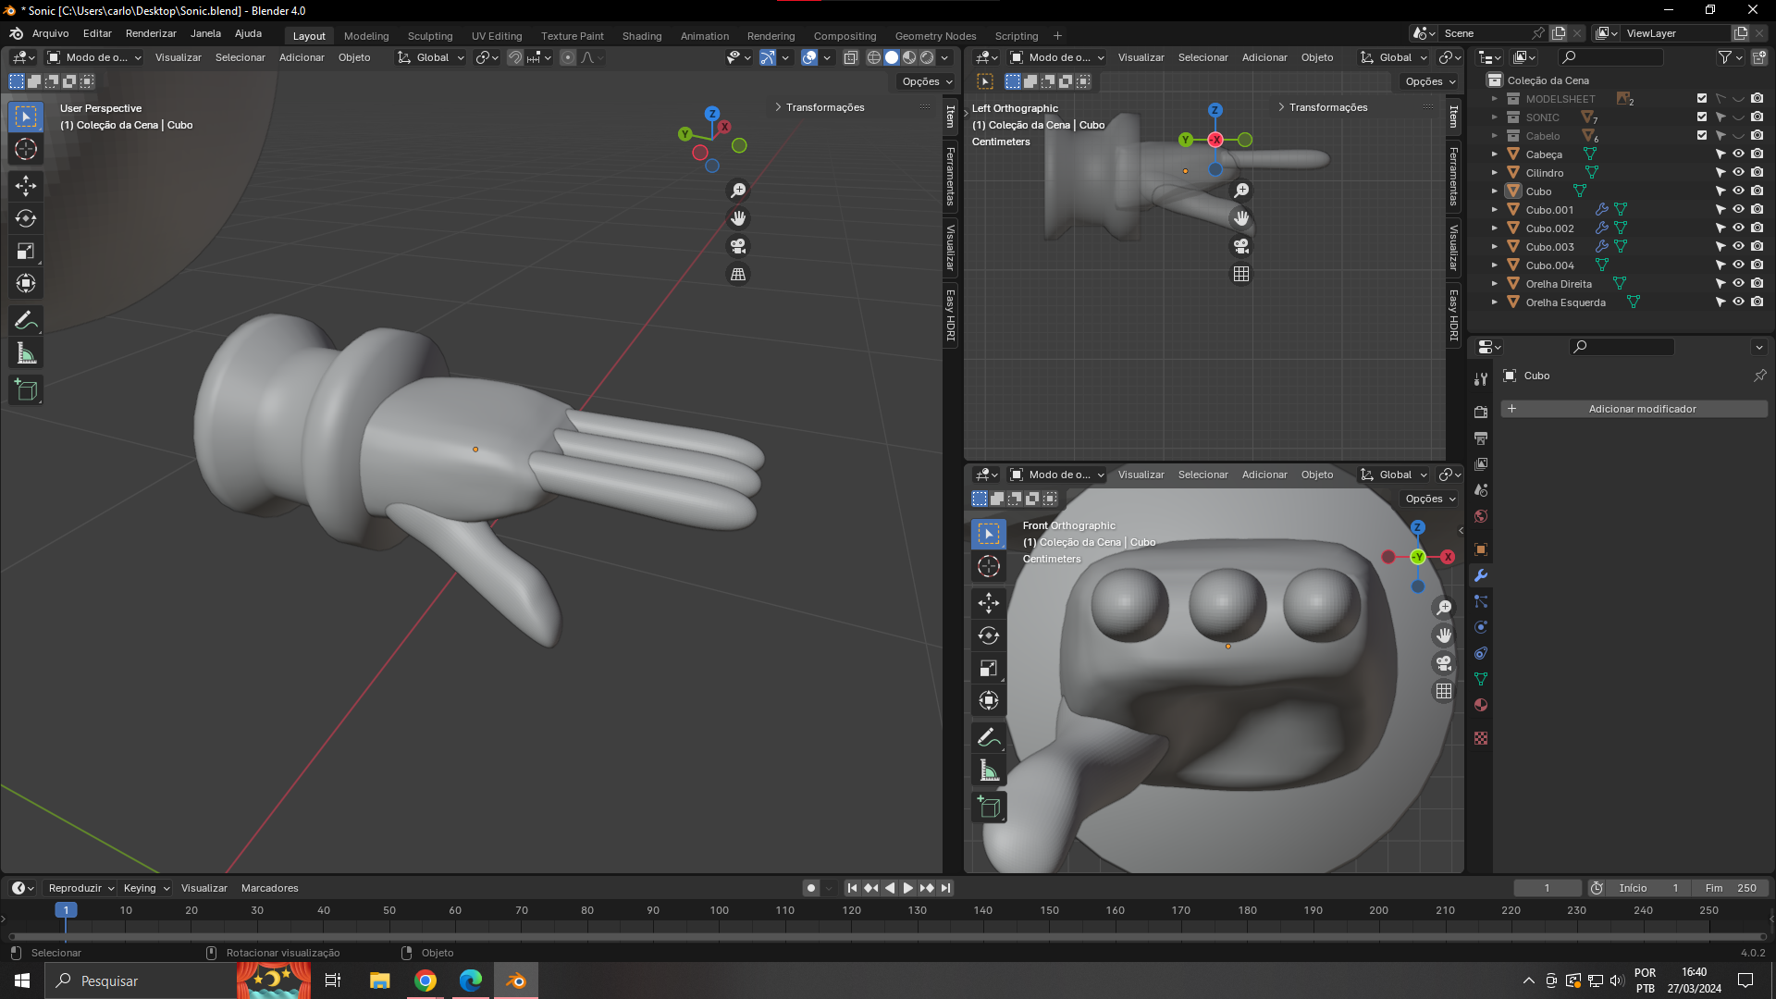The height and width of the screenshot is (999, 1776).
Task: Select the Move tool in main viewport
Action: click(x=26, y=186)
